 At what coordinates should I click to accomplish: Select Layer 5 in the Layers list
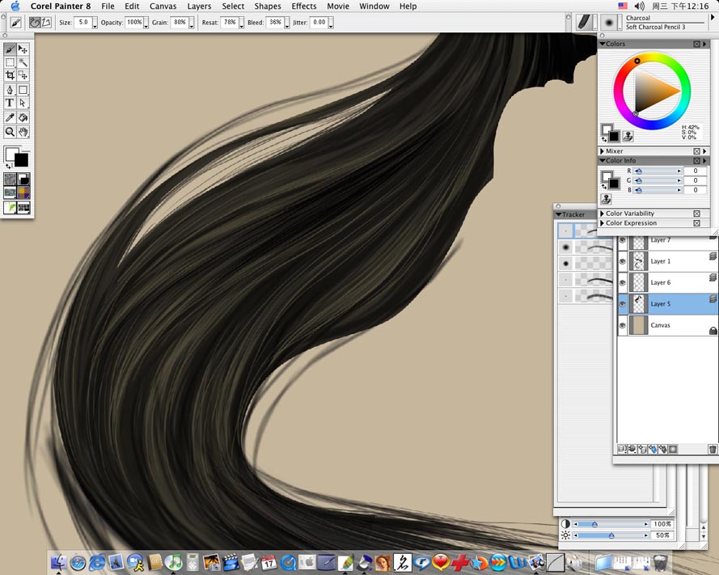point(668,304)
